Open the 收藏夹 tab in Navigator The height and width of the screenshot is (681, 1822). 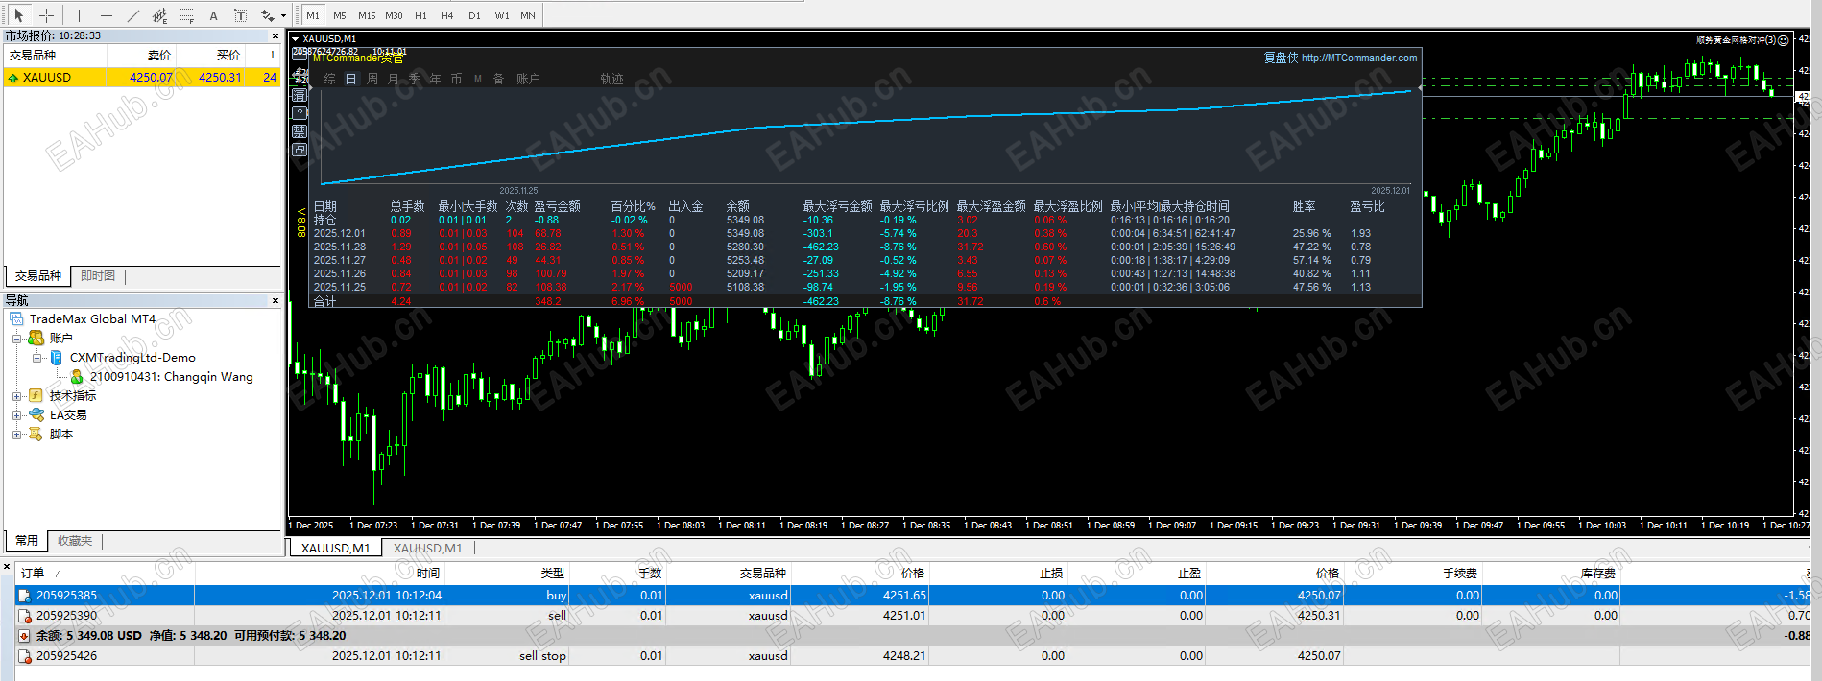point(75,541)
